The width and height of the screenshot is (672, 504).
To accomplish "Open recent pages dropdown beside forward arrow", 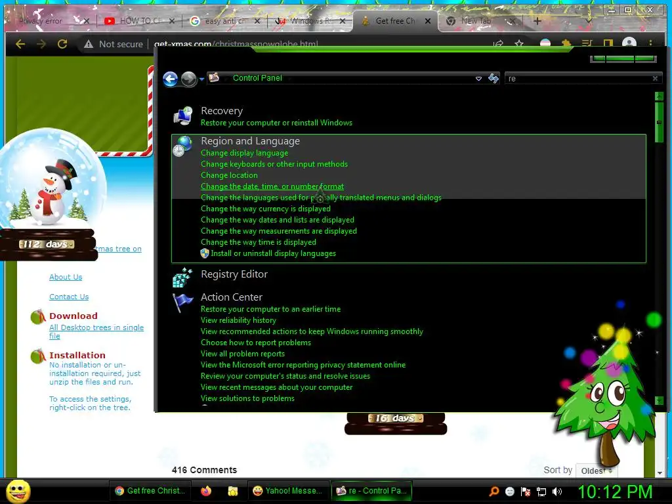I will click(201, 79).
